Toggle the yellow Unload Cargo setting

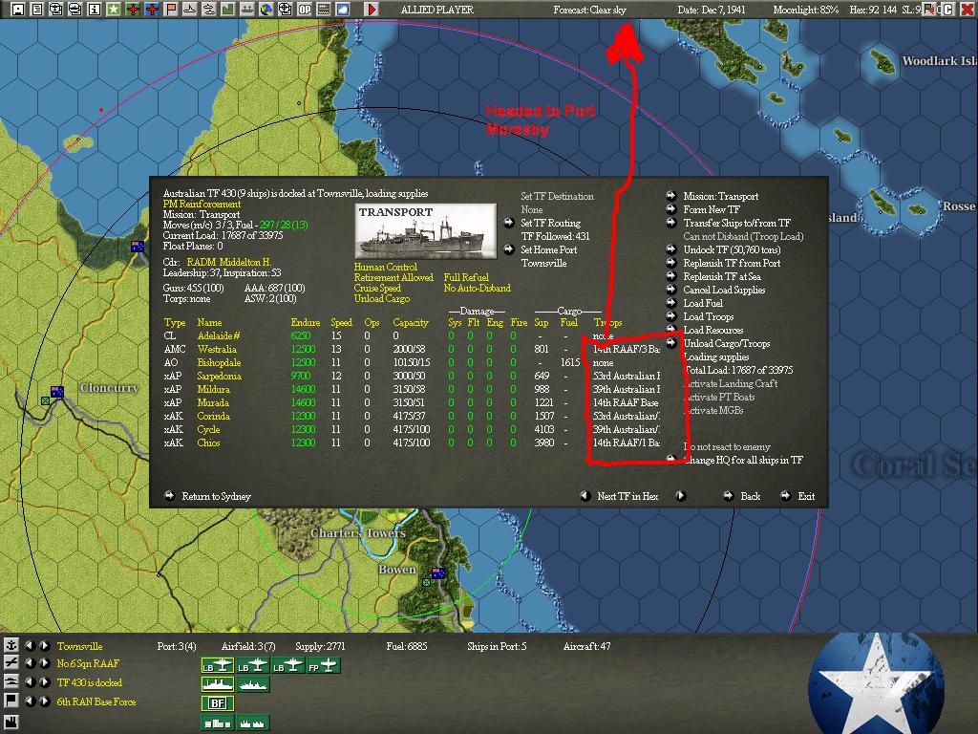381,298
